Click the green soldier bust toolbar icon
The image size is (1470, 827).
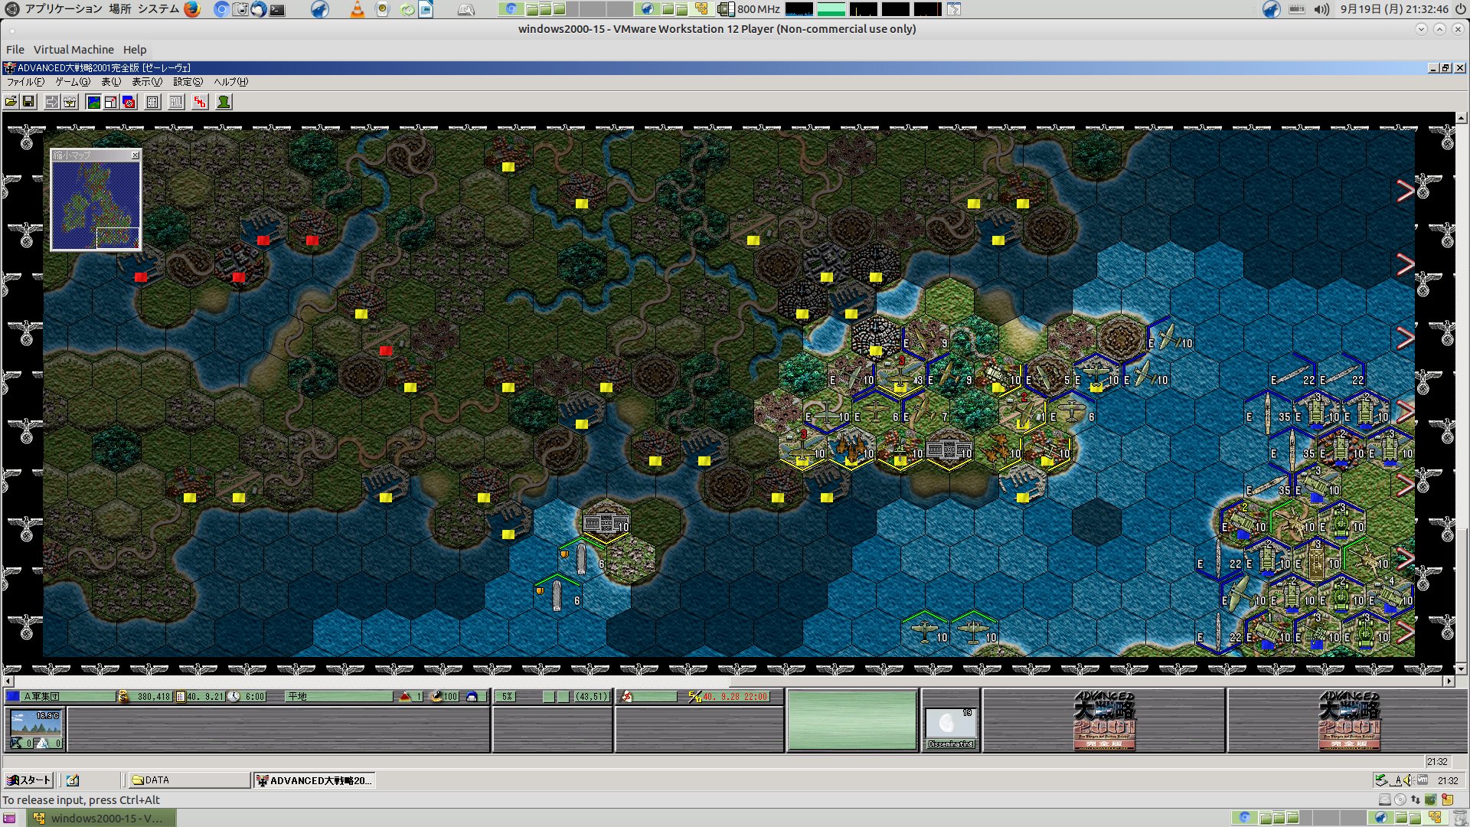[x=224, y=102]
